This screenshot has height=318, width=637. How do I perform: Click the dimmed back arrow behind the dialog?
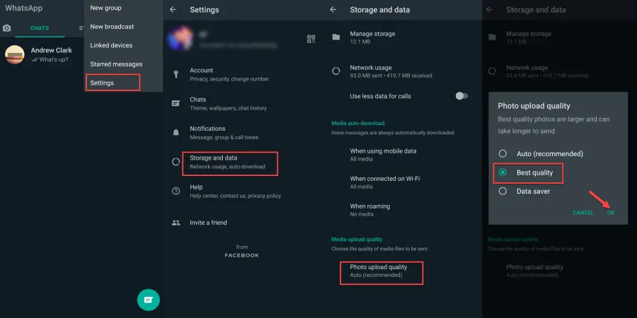[x=489, y=9]
